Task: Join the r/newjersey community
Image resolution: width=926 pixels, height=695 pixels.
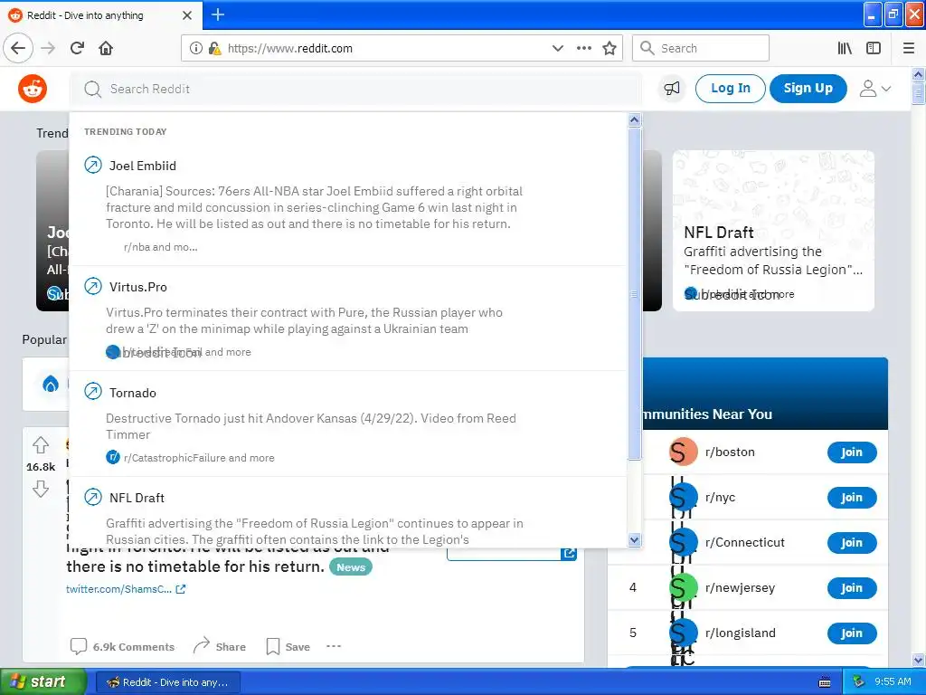Action: point(852,588)
